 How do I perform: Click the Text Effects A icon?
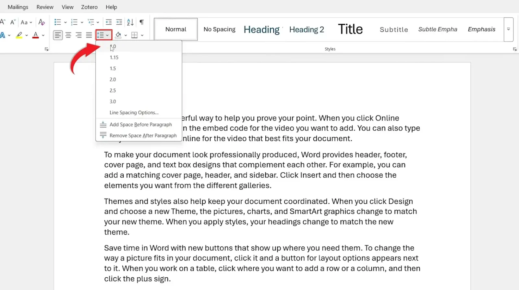click(x=3, y=35)
